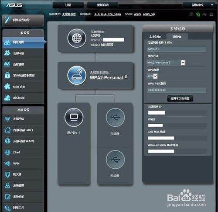This screenshot has width=218, height=212.
Task: Click the ASUS SSID link in header
Action: pyautogui.click(x=137, y=14)
